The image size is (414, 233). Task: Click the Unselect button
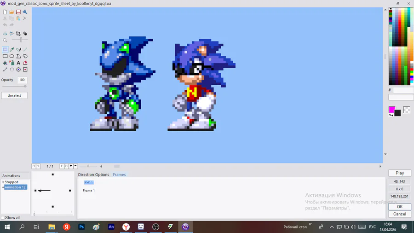tap(14, 96)
